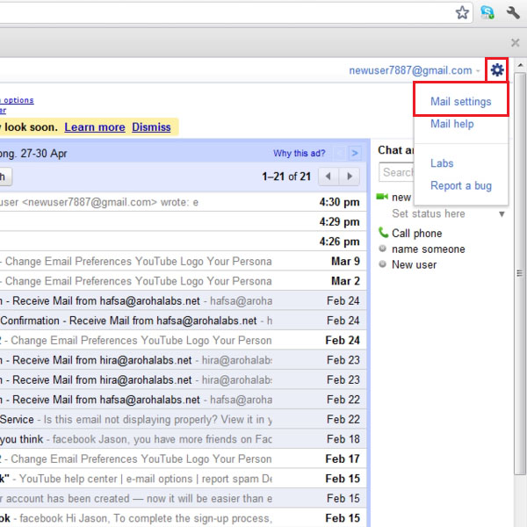527x527 pixels.
Task: Click the green video camera chat icon
Action: (x=382, y=196)
